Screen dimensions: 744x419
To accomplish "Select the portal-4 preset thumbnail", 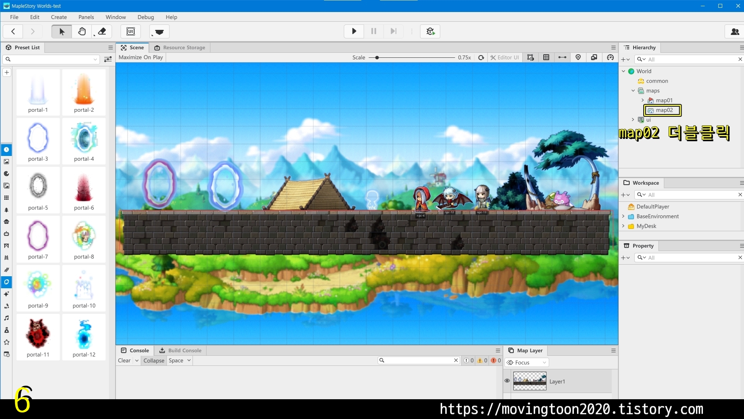I will pyautogui.click(x=84, y=141).
